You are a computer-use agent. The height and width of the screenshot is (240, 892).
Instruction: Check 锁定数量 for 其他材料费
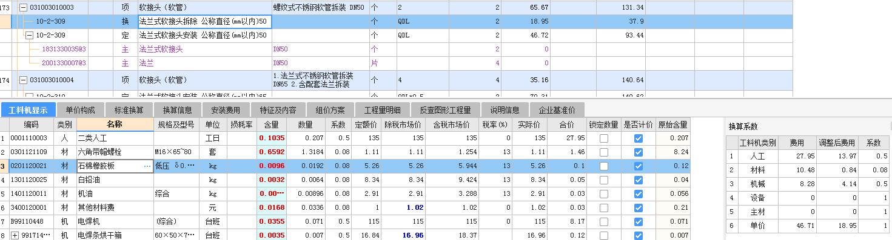point(603,207)
